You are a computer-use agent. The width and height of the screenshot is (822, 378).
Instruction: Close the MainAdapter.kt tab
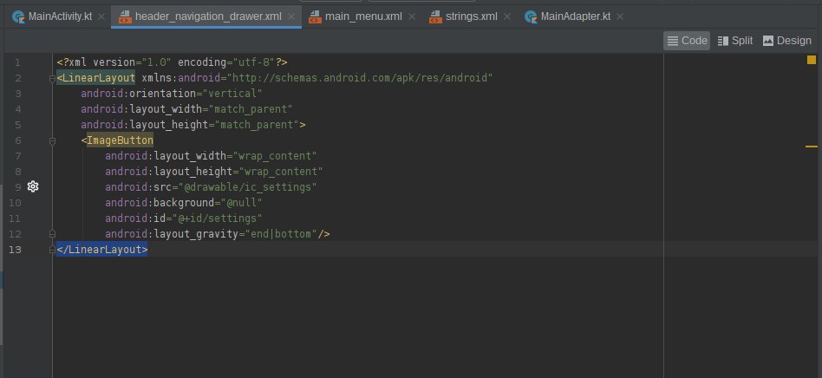pyautogui.click(x=620, y=16)
